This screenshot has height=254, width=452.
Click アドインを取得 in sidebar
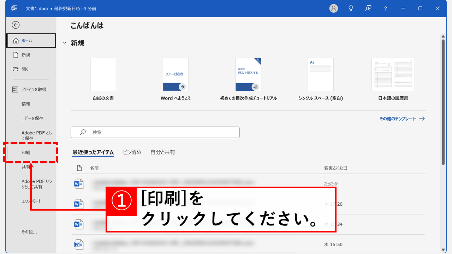[34, 90]
